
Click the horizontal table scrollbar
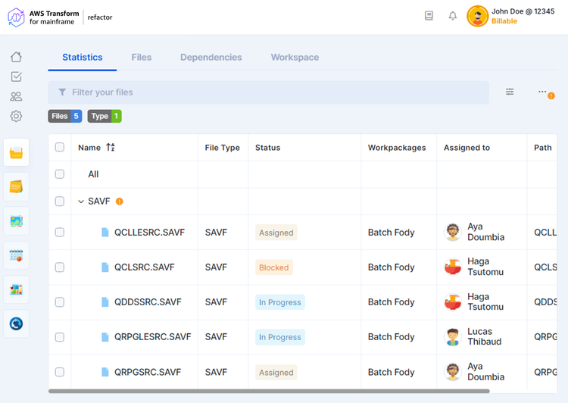click(269, 391)
